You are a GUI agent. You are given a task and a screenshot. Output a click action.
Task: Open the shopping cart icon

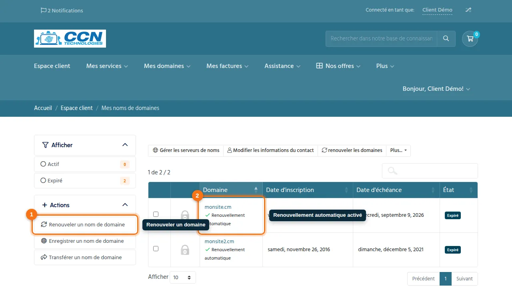tap(470, 39)
